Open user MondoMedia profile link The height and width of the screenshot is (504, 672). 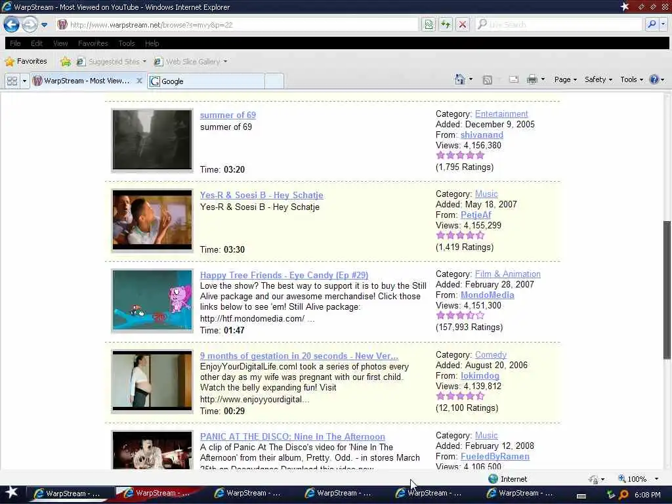(488, 295)
